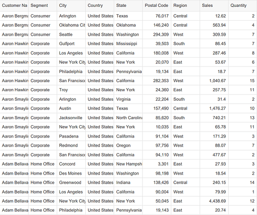Viewport: 257px width, 215px height.
Task: Select the sales value 4,438.69
Action: pyautogui.click(x=214, y=201)
